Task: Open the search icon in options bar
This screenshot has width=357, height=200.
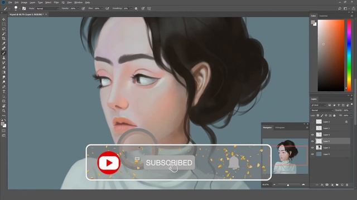Action: 340,8
